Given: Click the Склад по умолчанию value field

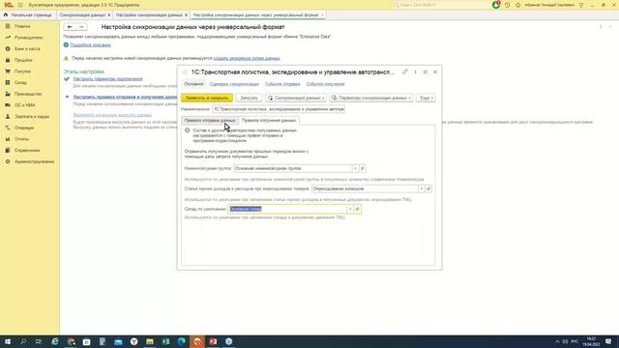Looking at the screenshot, I should click(x=287, y=209).
